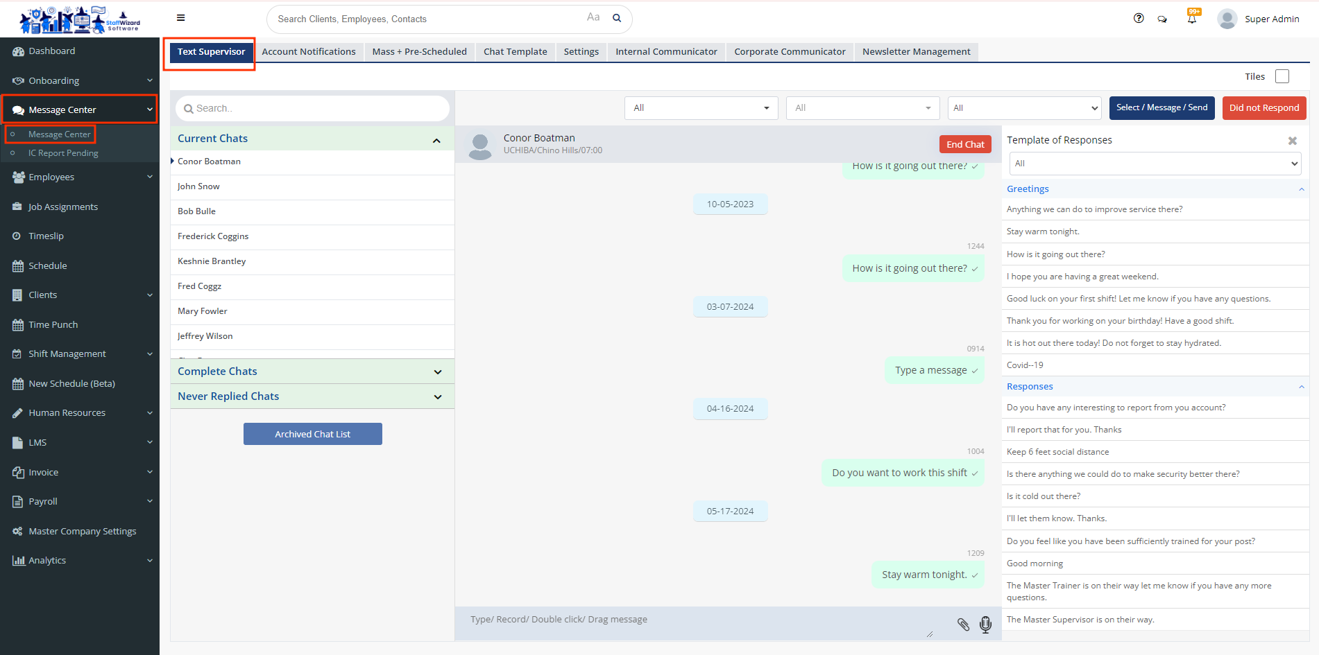Click the help question mark icon

(x=1139, y=19)
